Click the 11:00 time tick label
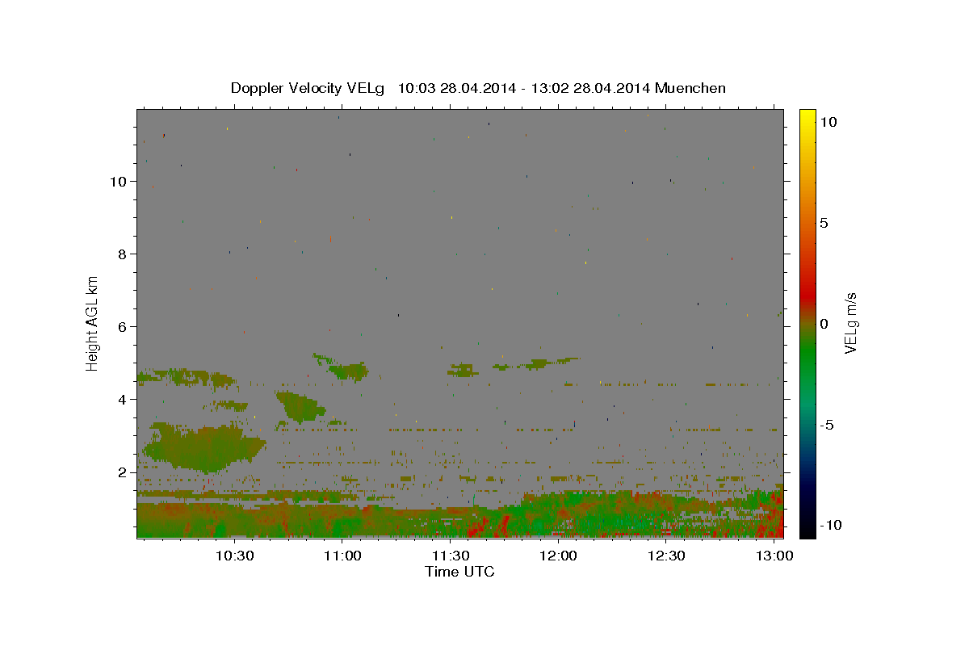The image size is (969, 646). point(342,556)
